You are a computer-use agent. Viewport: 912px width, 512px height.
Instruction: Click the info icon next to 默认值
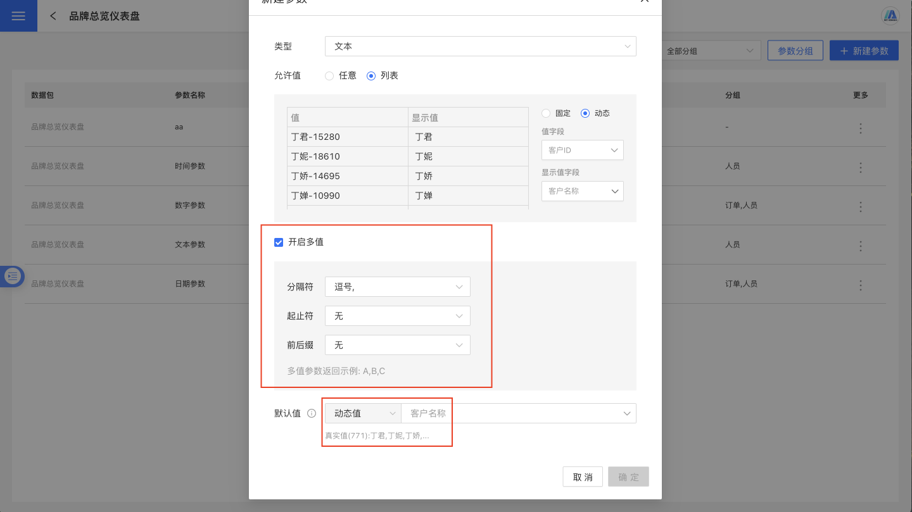click(x=312, y=414)
